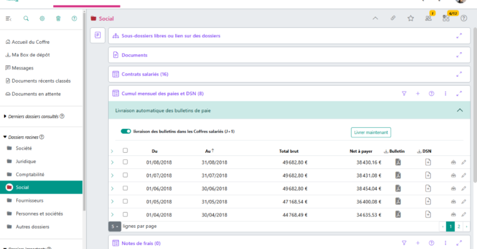This screenshot has width=477, height=249.
Task: Edit the 01/06/2018 payroll row
Action: [x=463, y=188]
